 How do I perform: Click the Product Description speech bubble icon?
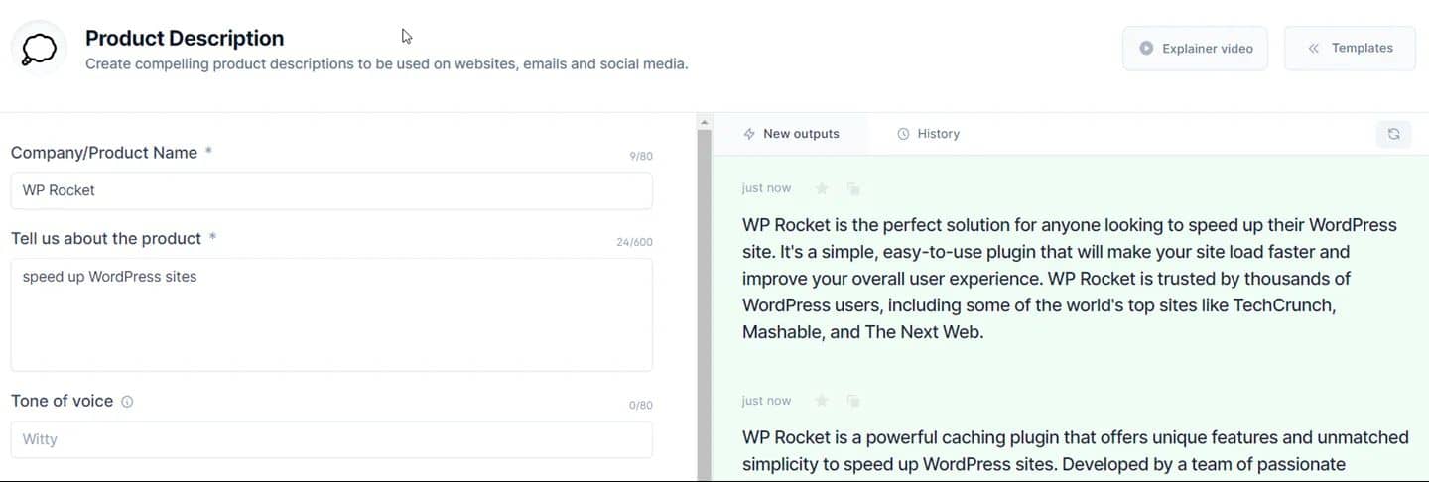point(39,49)
